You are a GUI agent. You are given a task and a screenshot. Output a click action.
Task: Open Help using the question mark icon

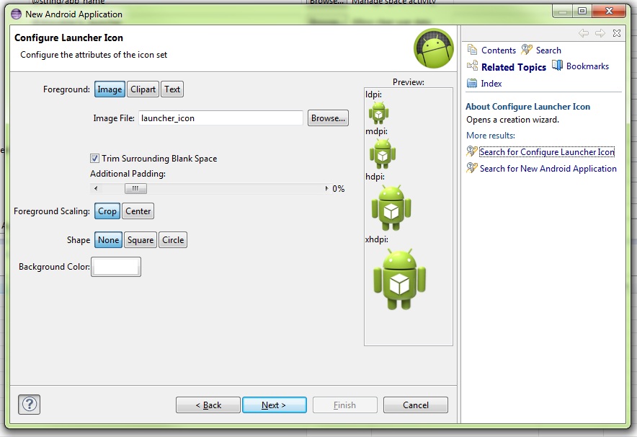coord(29,405)
